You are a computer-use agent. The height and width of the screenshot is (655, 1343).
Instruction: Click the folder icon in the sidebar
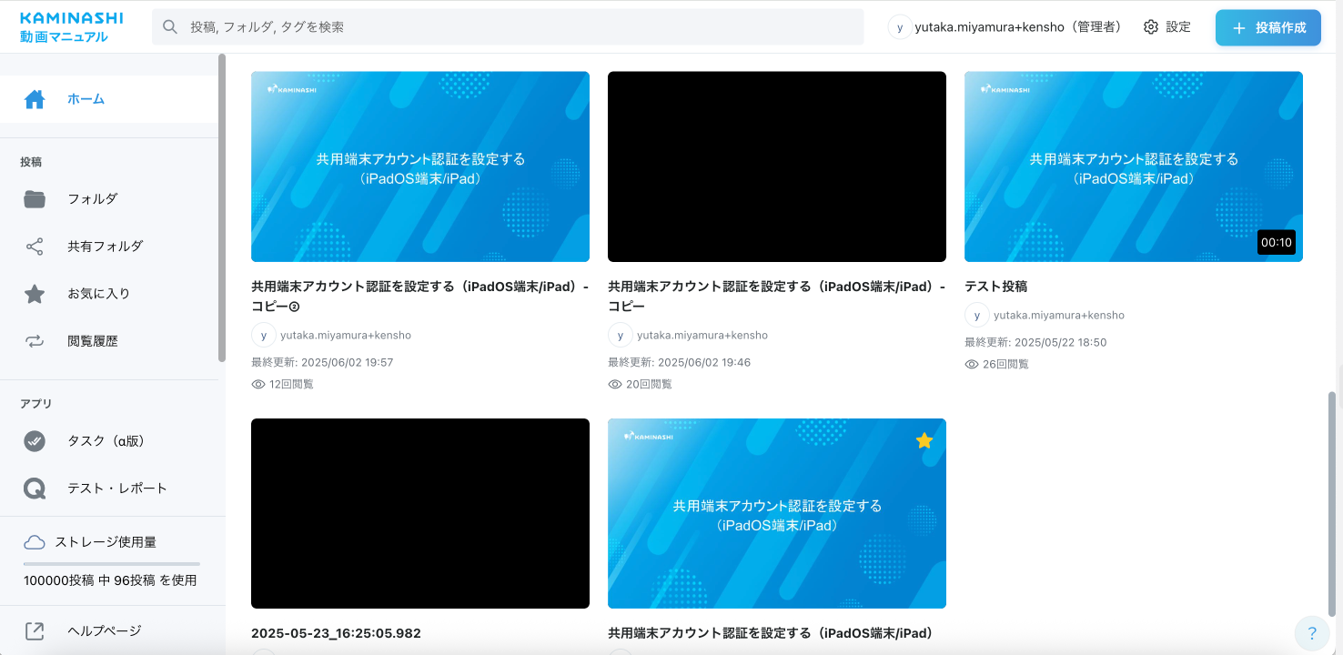pyautogui.click(x=35, y=199)
